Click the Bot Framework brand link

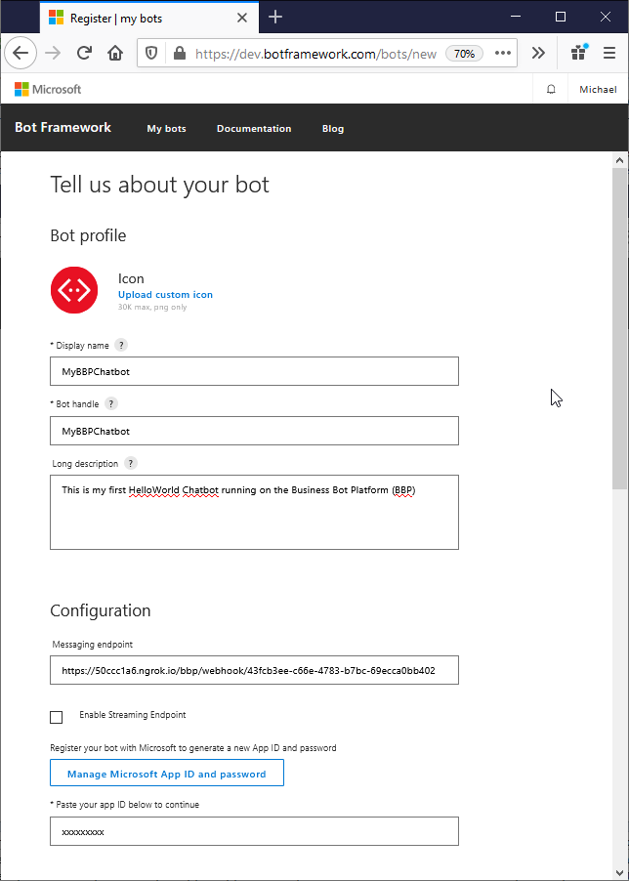pyautogui.click(x=63, y=128)
